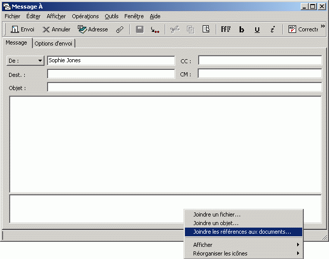Expand the Afficher submenu in context menu
329x259 pixels.
click(244, 245)
